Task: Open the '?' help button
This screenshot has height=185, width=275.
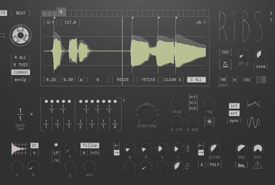Action: coord(271,20)
